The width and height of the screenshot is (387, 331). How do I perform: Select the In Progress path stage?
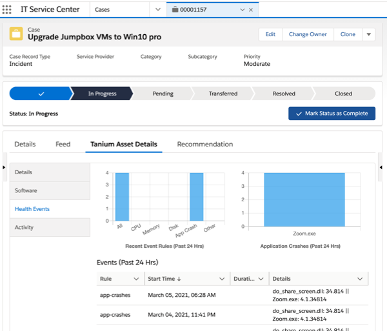tap(102, 94)
